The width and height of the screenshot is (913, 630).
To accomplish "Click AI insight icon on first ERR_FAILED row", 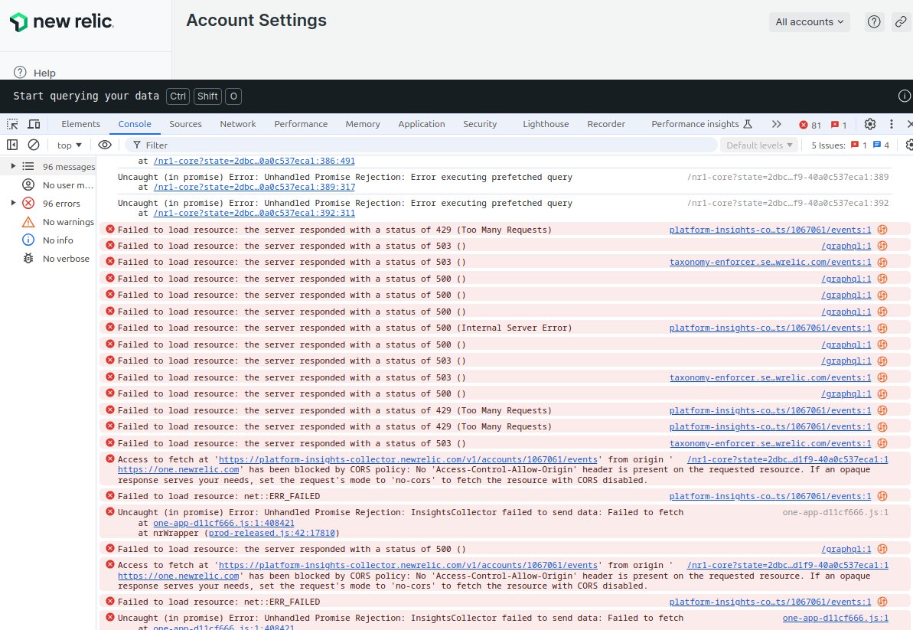I will coord(882,497).
